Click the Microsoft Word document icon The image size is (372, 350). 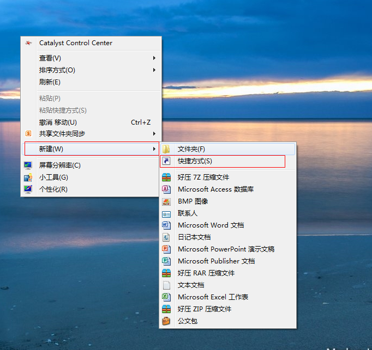pos(166,225)
